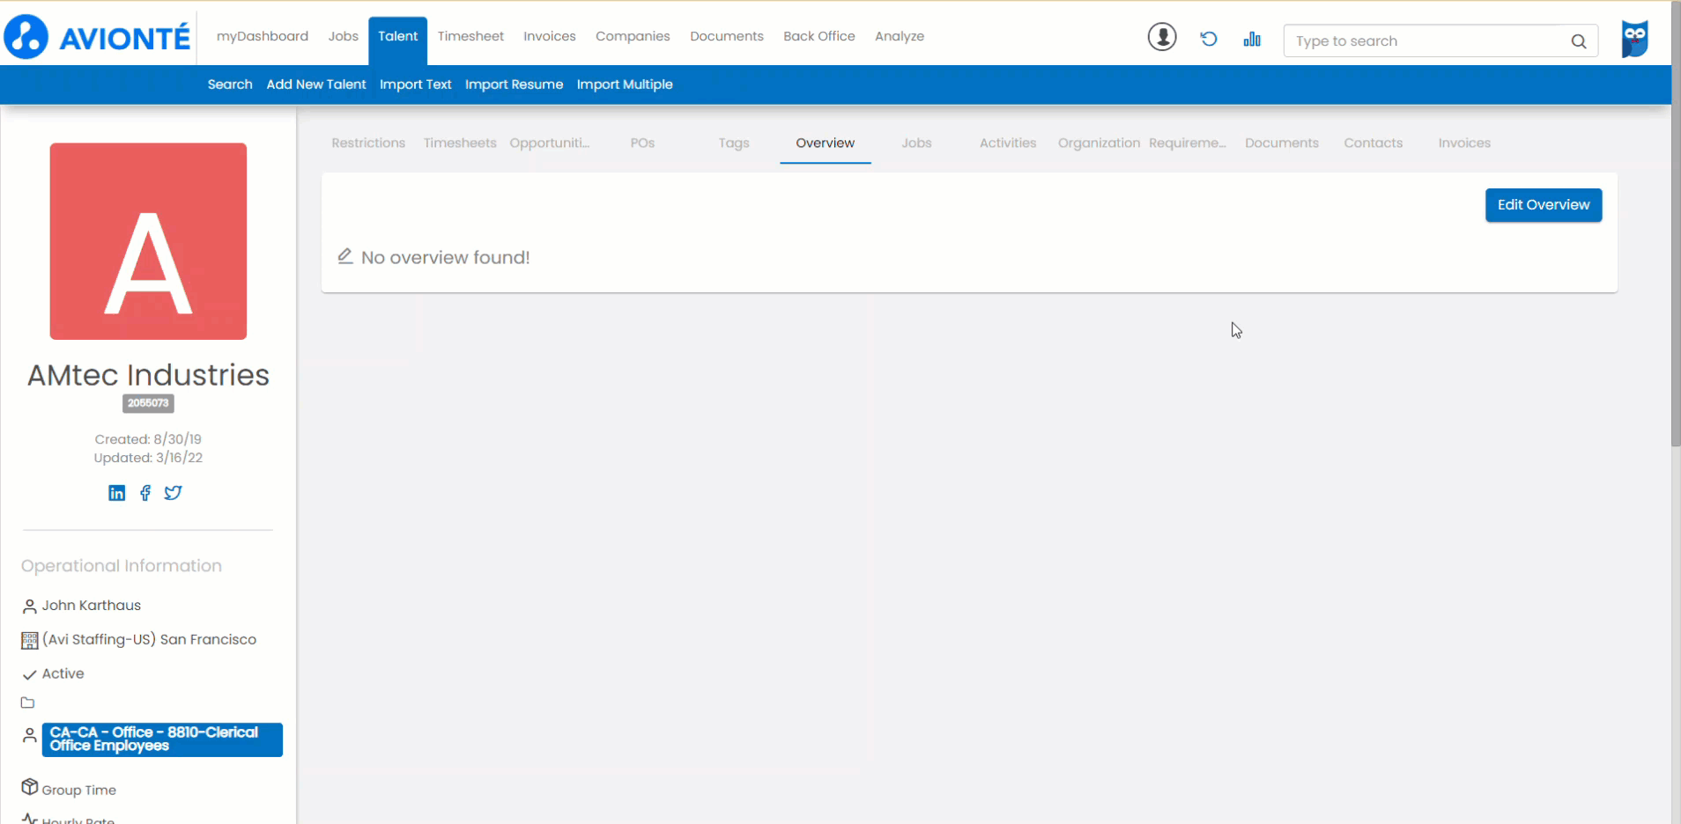Open the owl assistant icon

(1635, 39)
